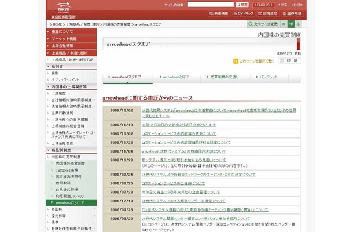This screenshot has height=232, width=353.
Task: Open 外国株 in the sidebar
Action: point(57,209)
